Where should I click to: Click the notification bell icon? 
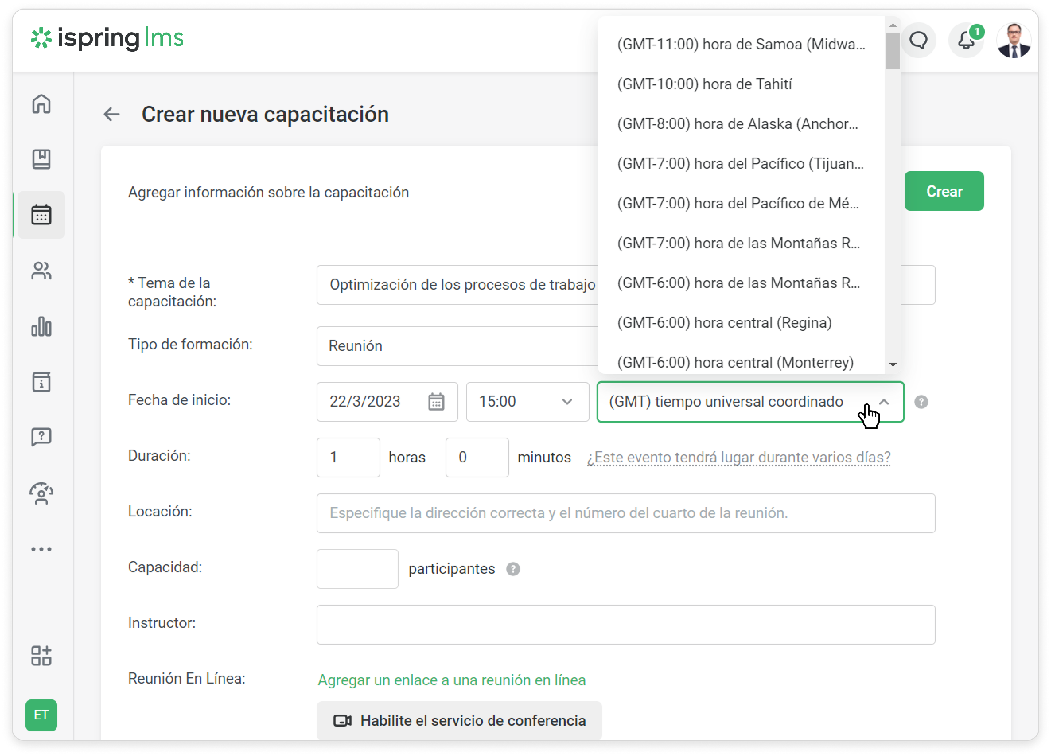[x=966, y=40]
